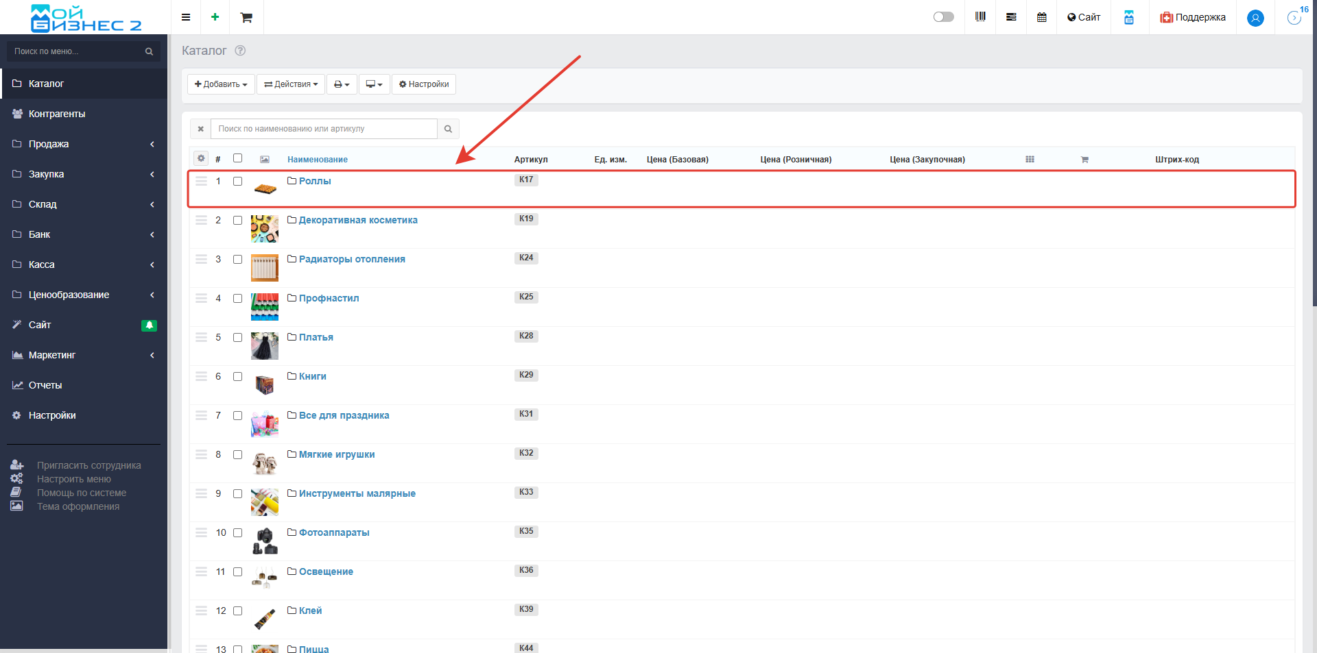Image resolution: width=1317 pixels, height=653 pixels.
Task: Open the Добавить dropdown
Action: [221, 84]
